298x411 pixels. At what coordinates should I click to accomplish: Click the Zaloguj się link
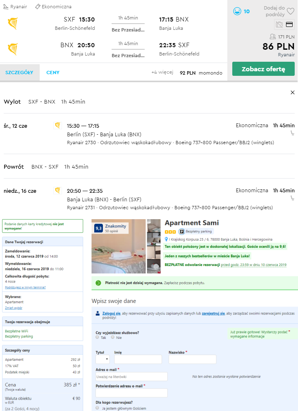(x=111, y=313)
